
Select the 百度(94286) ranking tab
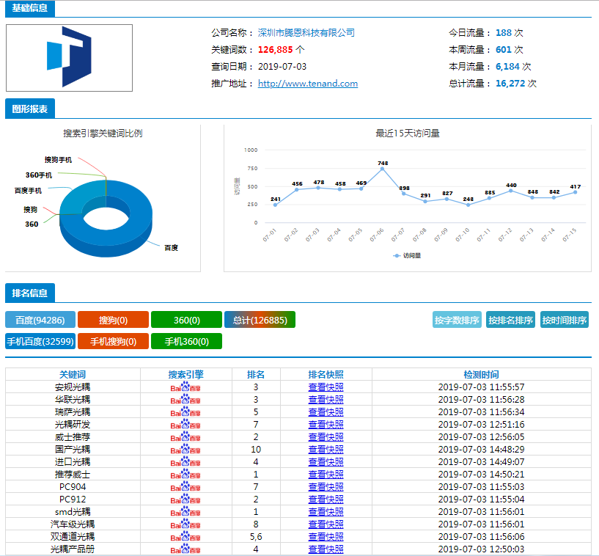tap(40, 320)
